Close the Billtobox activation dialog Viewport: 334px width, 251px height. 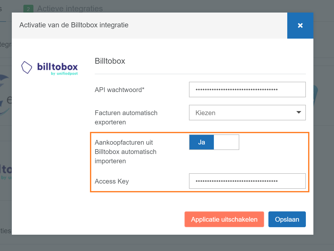pyautogui.click(x=300, y=25)
